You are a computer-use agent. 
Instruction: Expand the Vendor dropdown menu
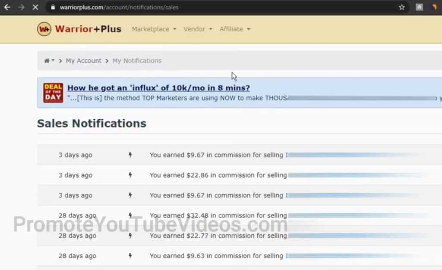click(x=198, y=29)
